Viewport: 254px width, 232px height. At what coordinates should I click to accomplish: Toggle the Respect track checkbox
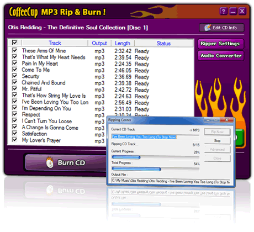[x=14, y=114]
